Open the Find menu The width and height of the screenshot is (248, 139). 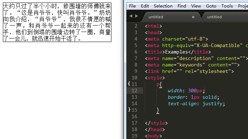pyautogui.click(x=182, y=6)
